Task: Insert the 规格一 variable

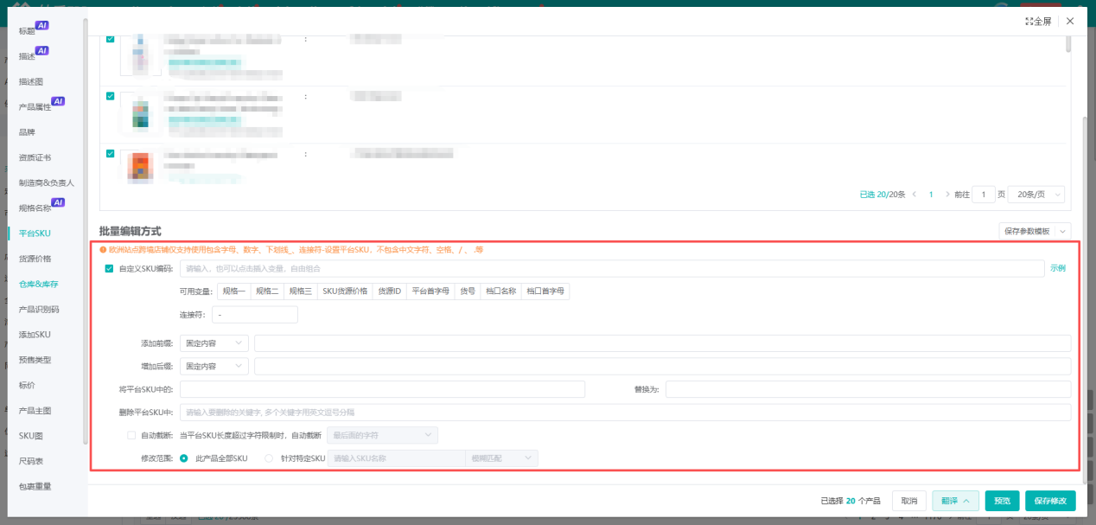Action: pos(233,291)
